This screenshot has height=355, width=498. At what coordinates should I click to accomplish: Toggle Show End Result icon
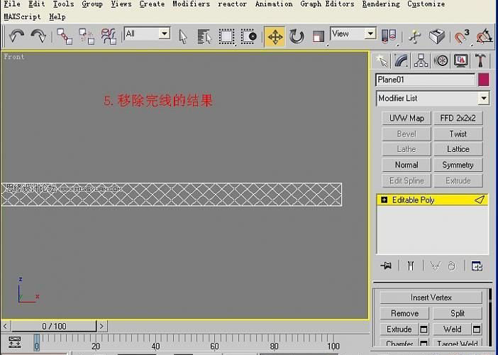tap(411, 266)
